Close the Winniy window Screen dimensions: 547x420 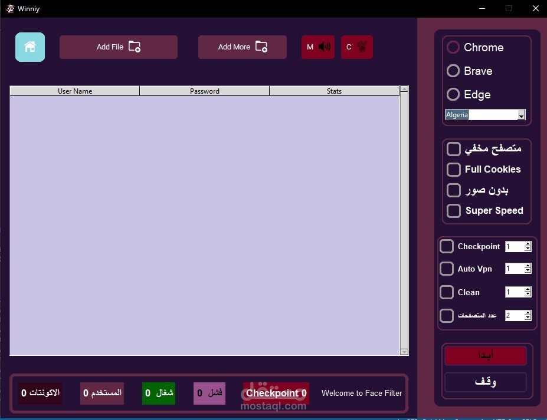click(536, 8)
